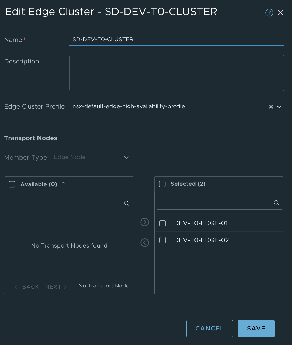Clear the Edge Cluster Profile selection
The image size is (292, 345).
[x=271, y=107]
